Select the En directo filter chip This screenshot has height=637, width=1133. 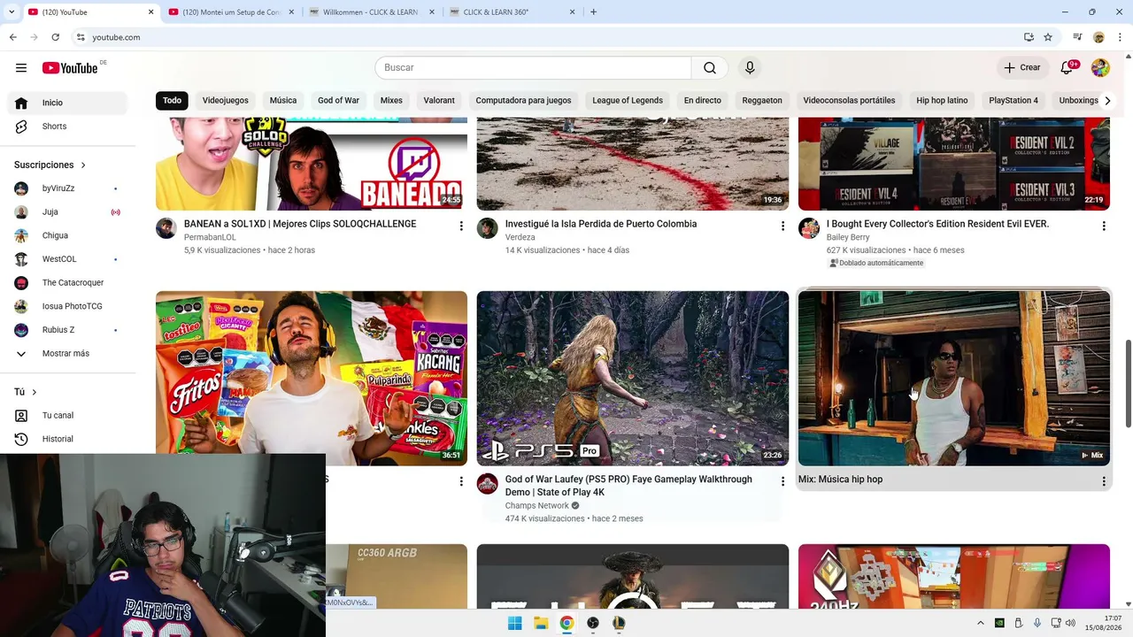click(x=703, y=101)
